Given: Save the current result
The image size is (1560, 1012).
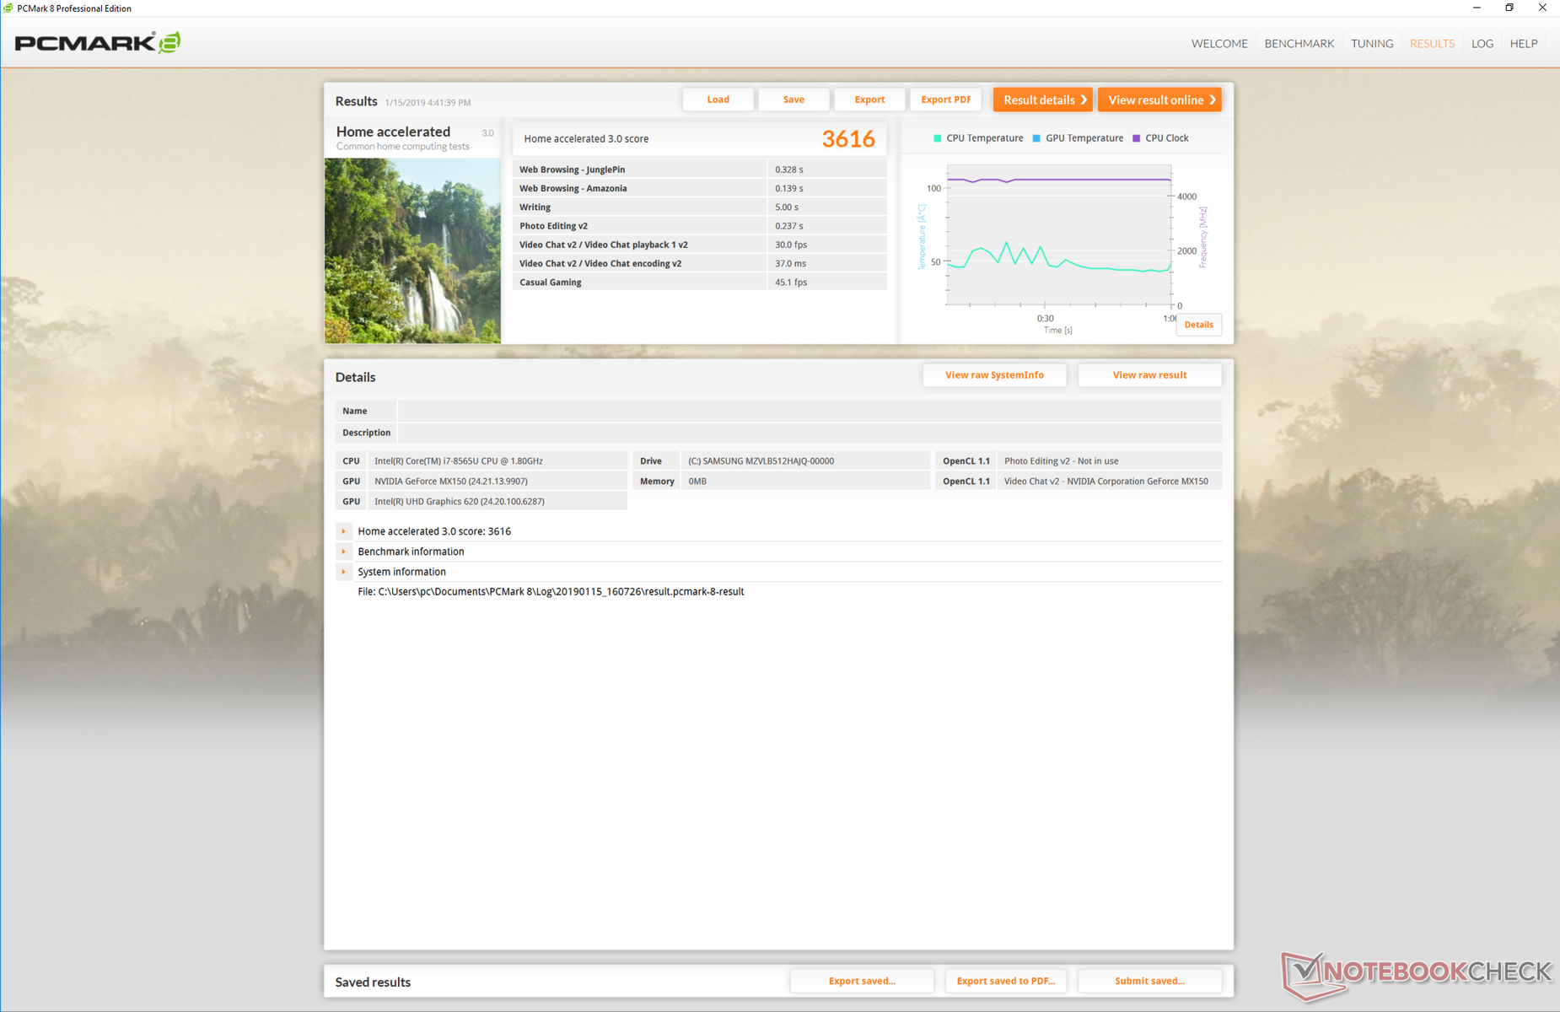Looking at the screenshot, I should point(793,100).
